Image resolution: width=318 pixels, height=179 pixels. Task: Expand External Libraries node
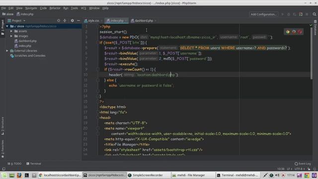tap(7, 51)
